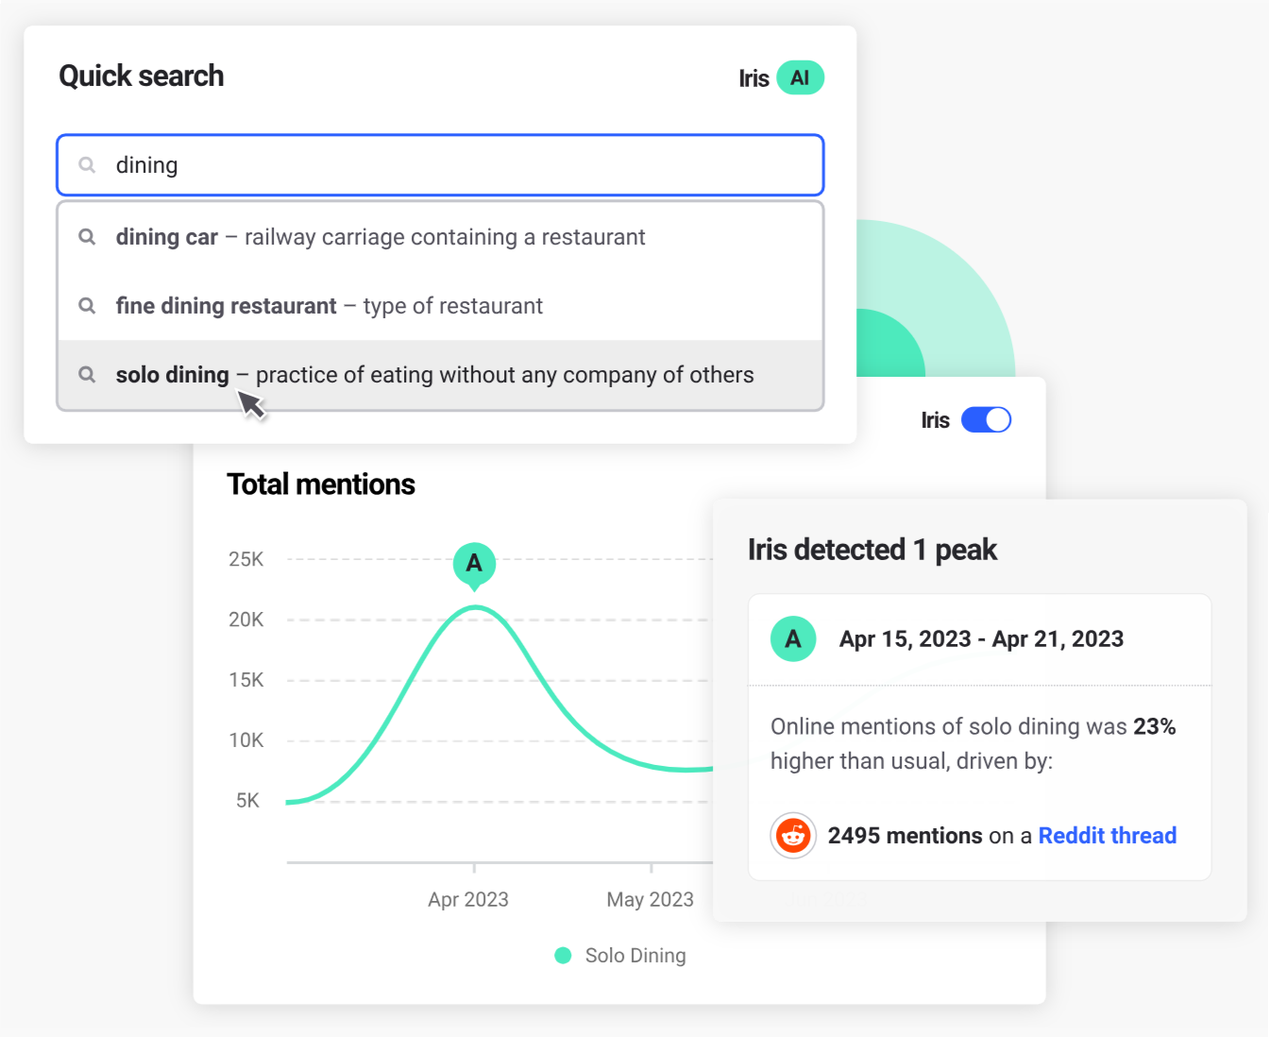Screen dimensions: 1269x1037
Task: Click the "Apr 2023" axis label
Action: tap(468, 900)
